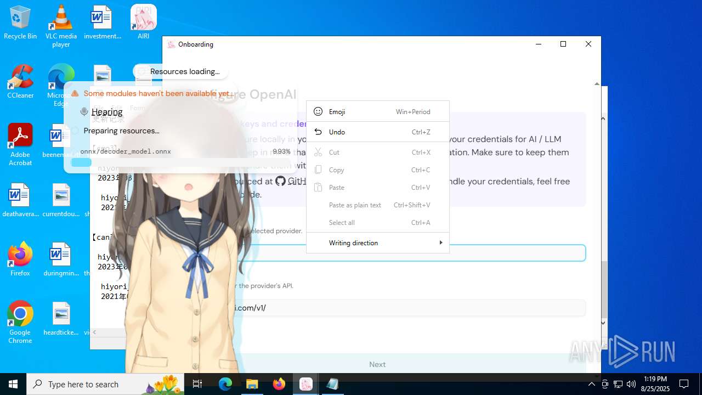Viewport: 702px width, 395px height.
Task: Open the AIRI desktop shortcut
Action: pos(143,23)
